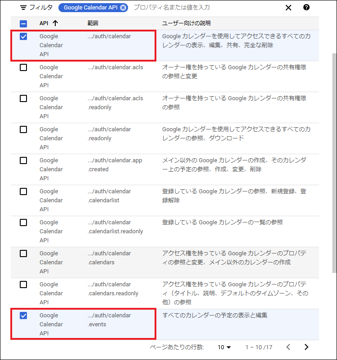Enable the calendar.readonly scope checkbox
Viewport: 337px width, 360px height.
pos(23,129)
